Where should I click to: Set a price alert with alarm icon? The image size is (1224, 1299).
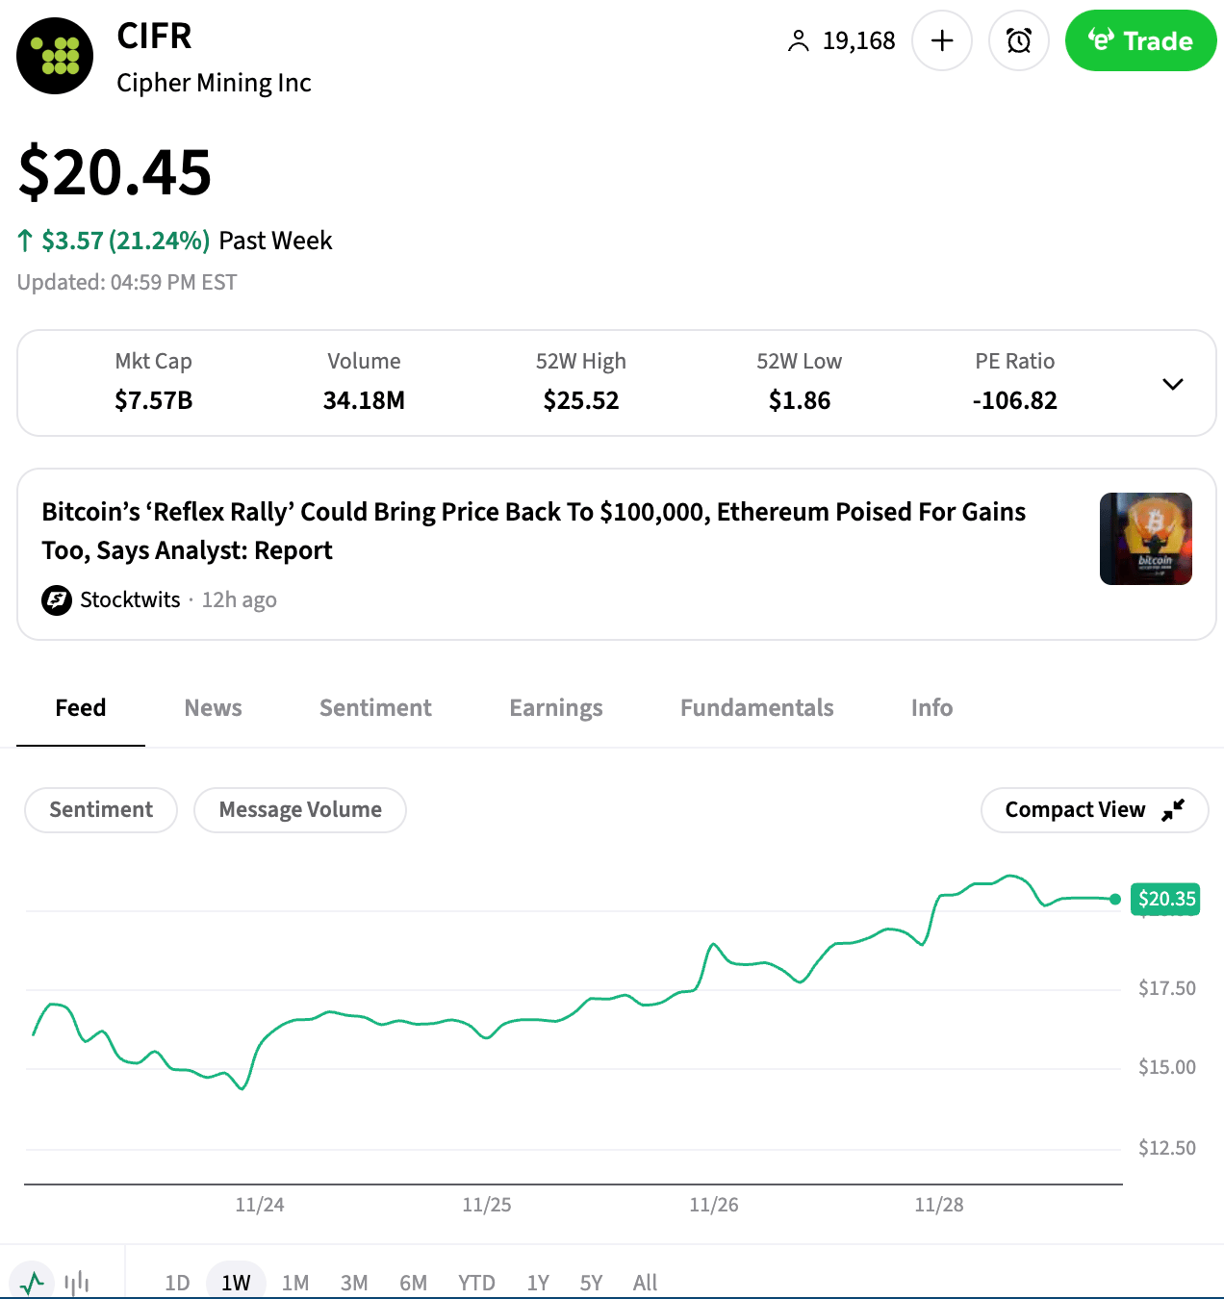[1018, 40]
